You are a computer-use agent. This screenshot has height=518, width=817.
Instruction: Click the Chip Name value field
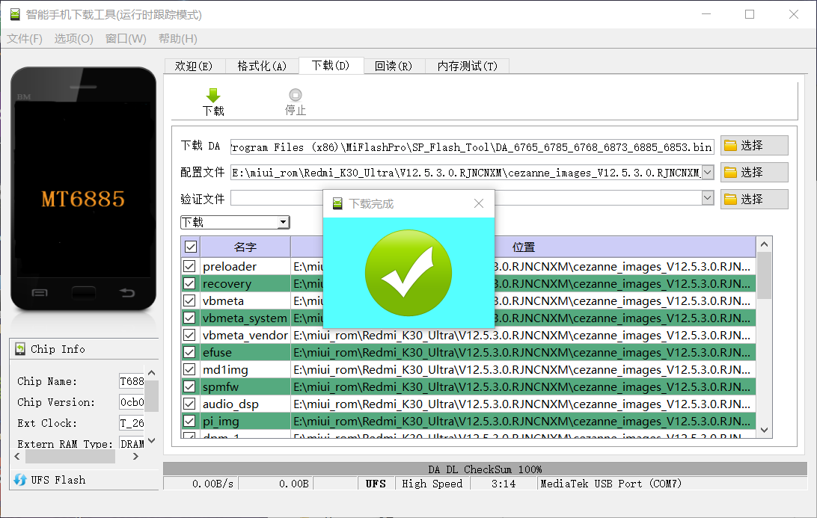132,382
